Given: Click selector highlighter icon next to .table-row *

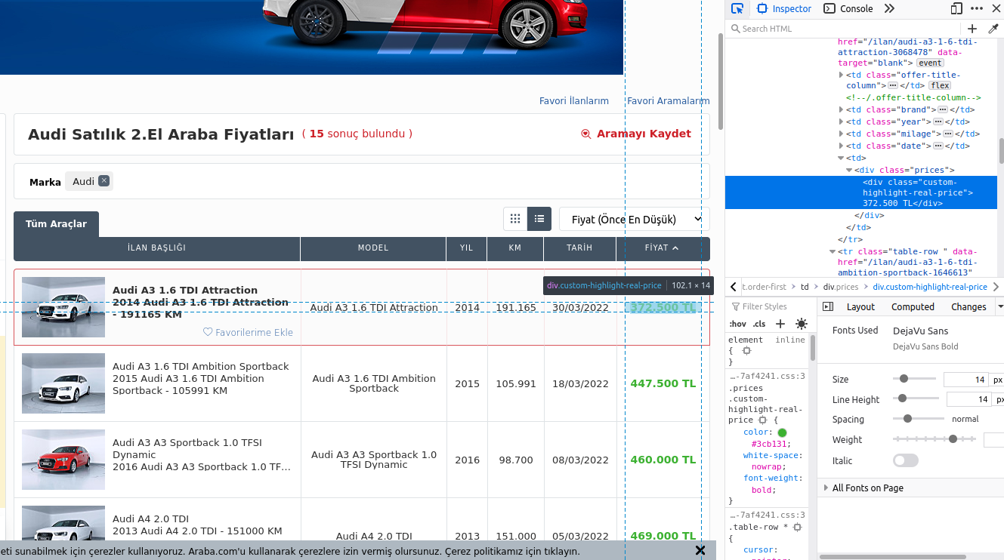Looking at the screenshot, I should pyautogui.click(x=797, y=527).
